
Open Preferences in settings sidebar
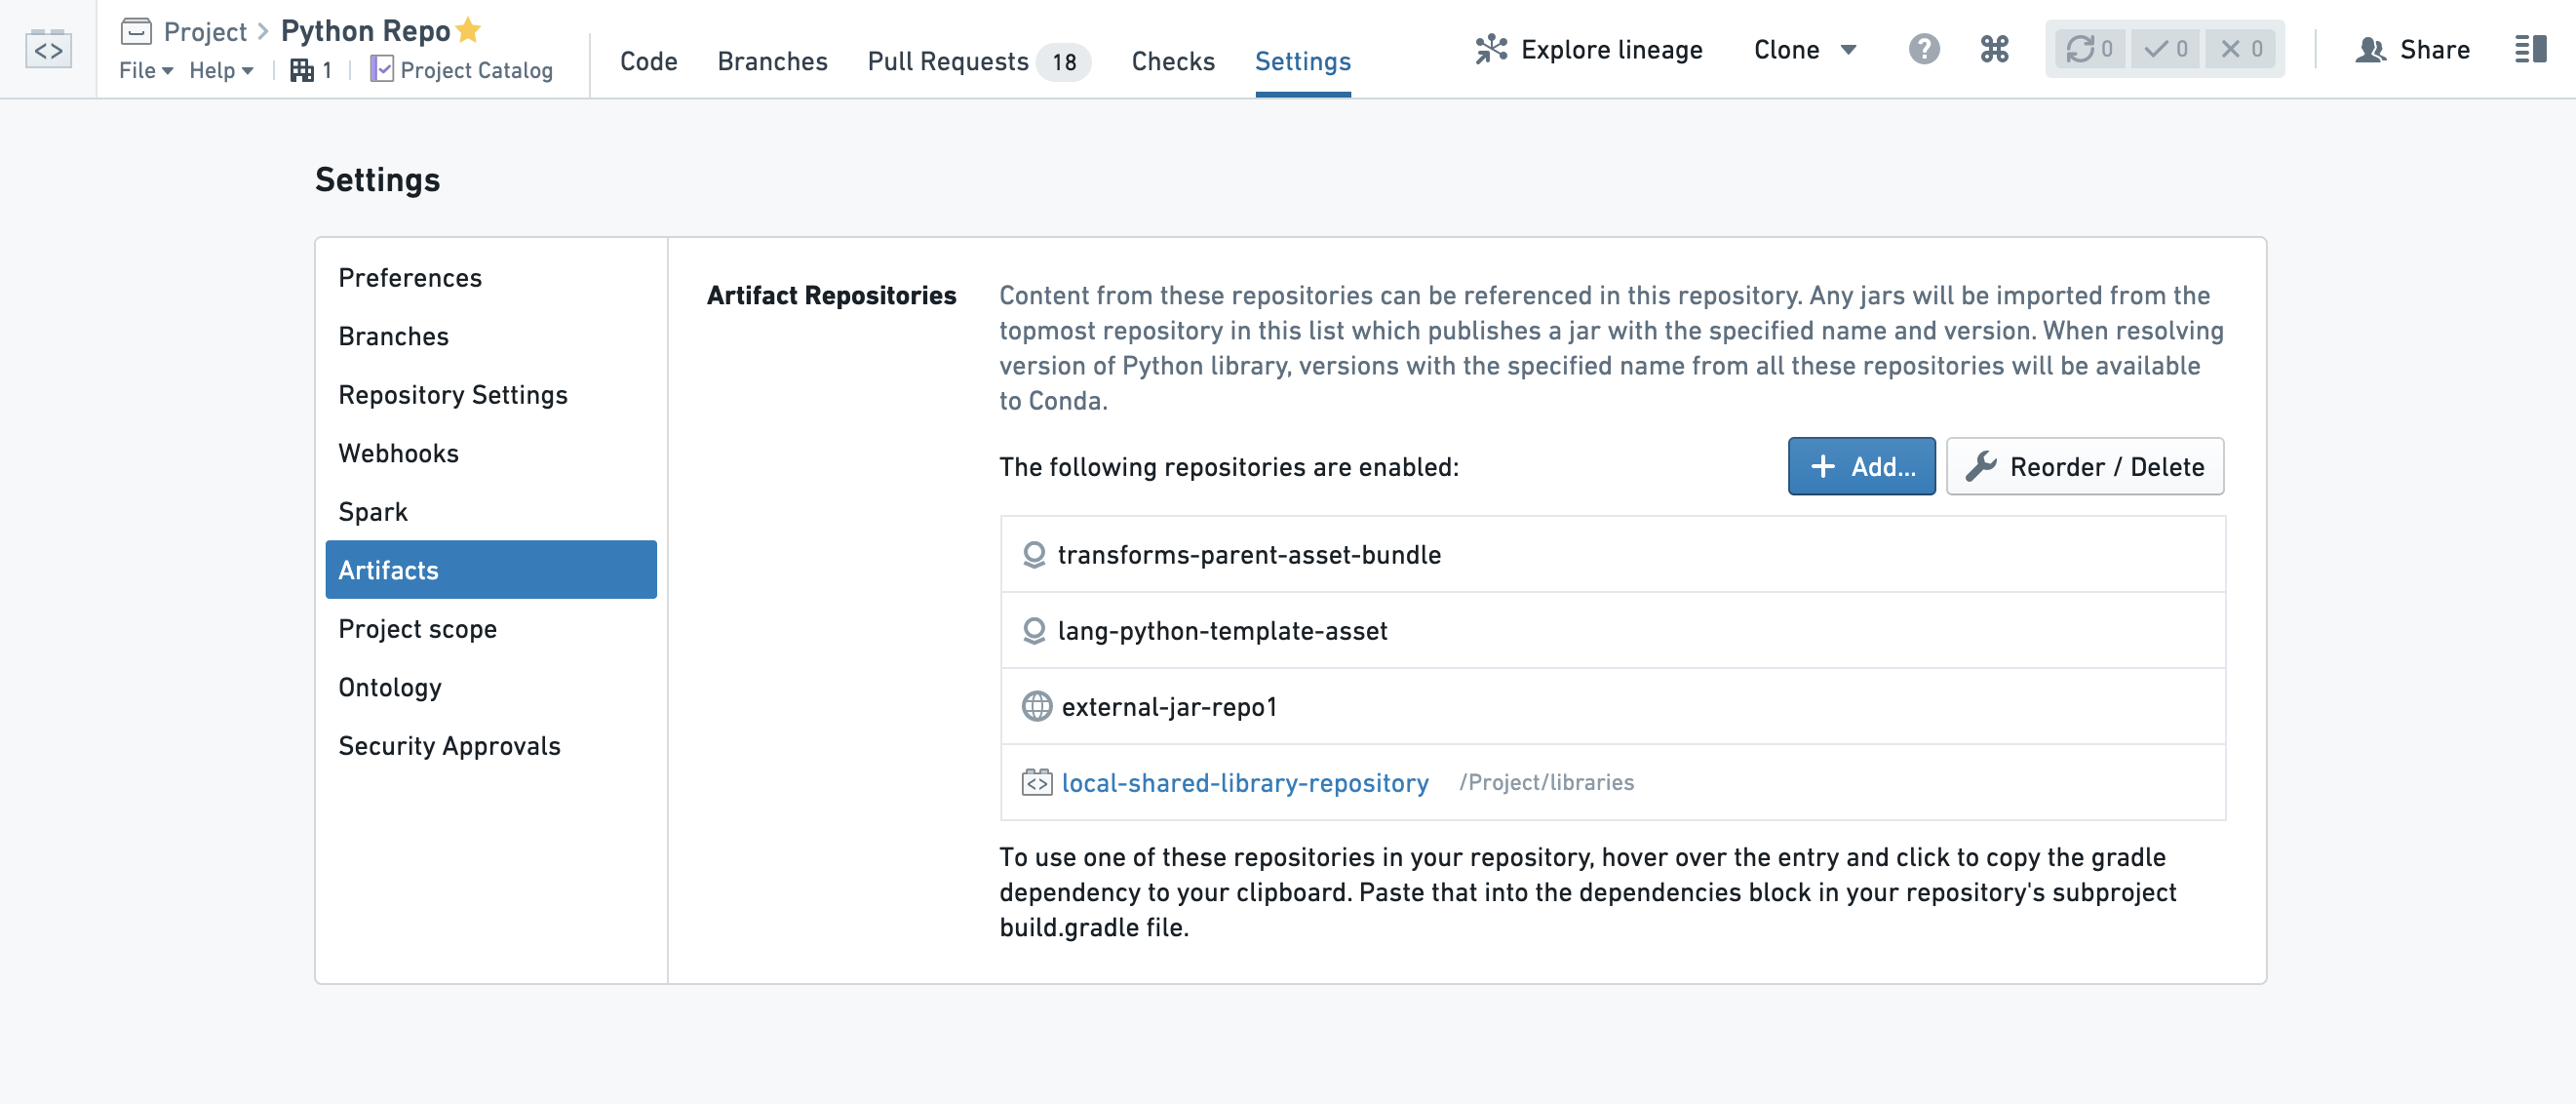tap(491, 277)
